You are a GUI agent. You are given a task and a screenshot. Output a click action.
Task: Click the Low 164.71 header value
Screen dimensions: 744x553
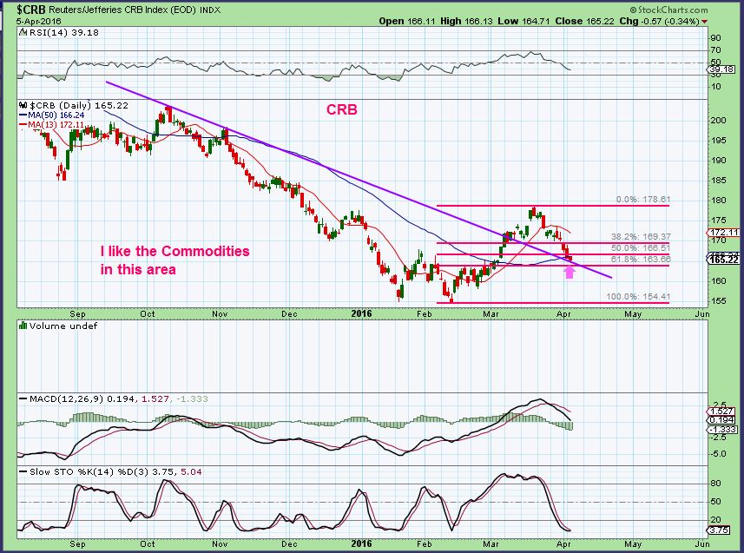pos(524,22)
